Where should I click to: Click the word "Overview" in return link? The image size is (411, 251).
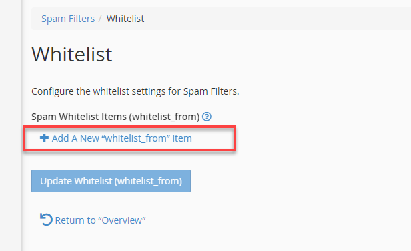(122, 220)
